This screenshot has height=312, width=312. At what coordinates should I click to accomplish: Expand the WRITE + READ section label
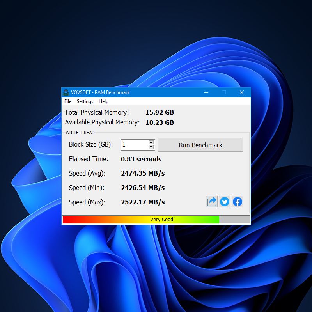(80, 133)
